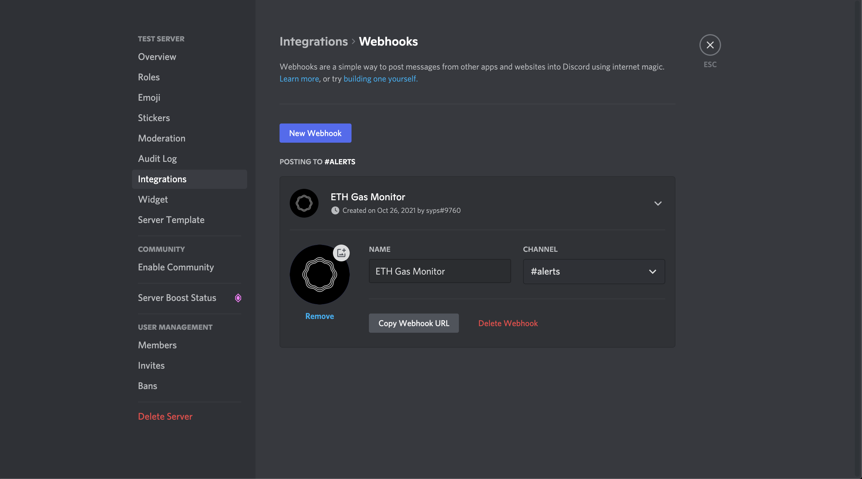Go to the Roles settings section
This screenshot has width=862, height=479.
(x=148, y=77)
